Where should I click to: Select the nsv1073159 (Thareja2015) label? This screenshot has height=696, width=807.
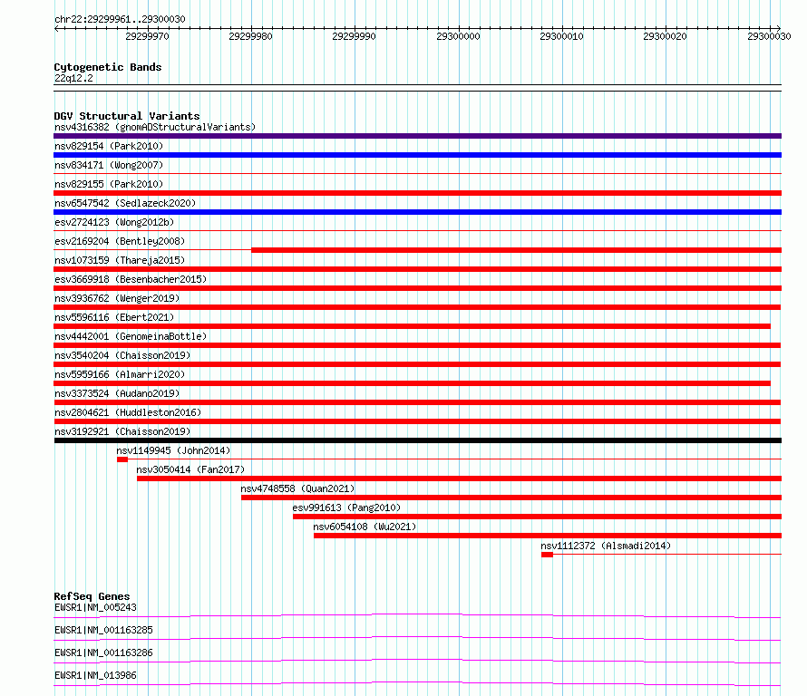tap(120, 260)
